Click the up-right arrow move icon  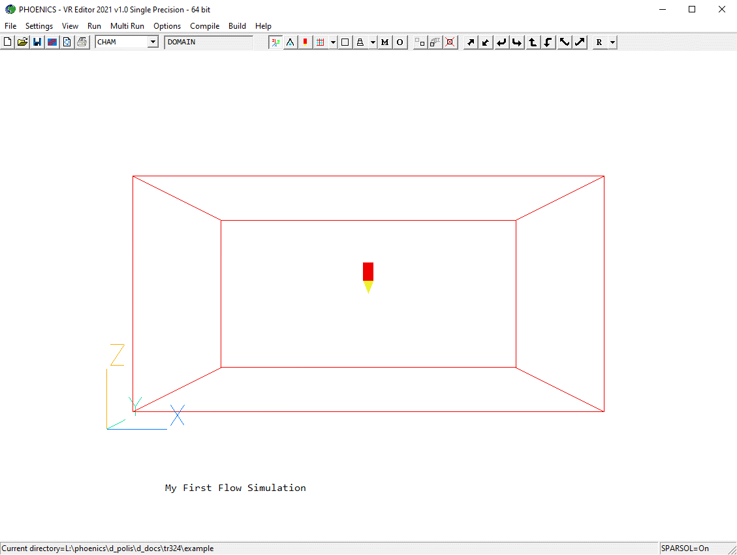(x=470, y=42)
